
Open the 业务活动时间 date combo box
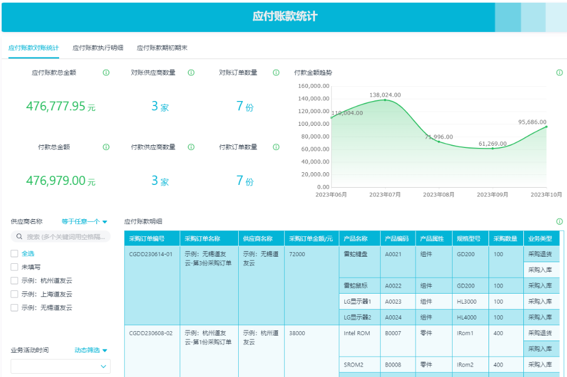point(61,366)
